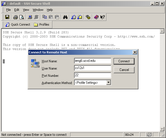Click the Connect button

124,61
